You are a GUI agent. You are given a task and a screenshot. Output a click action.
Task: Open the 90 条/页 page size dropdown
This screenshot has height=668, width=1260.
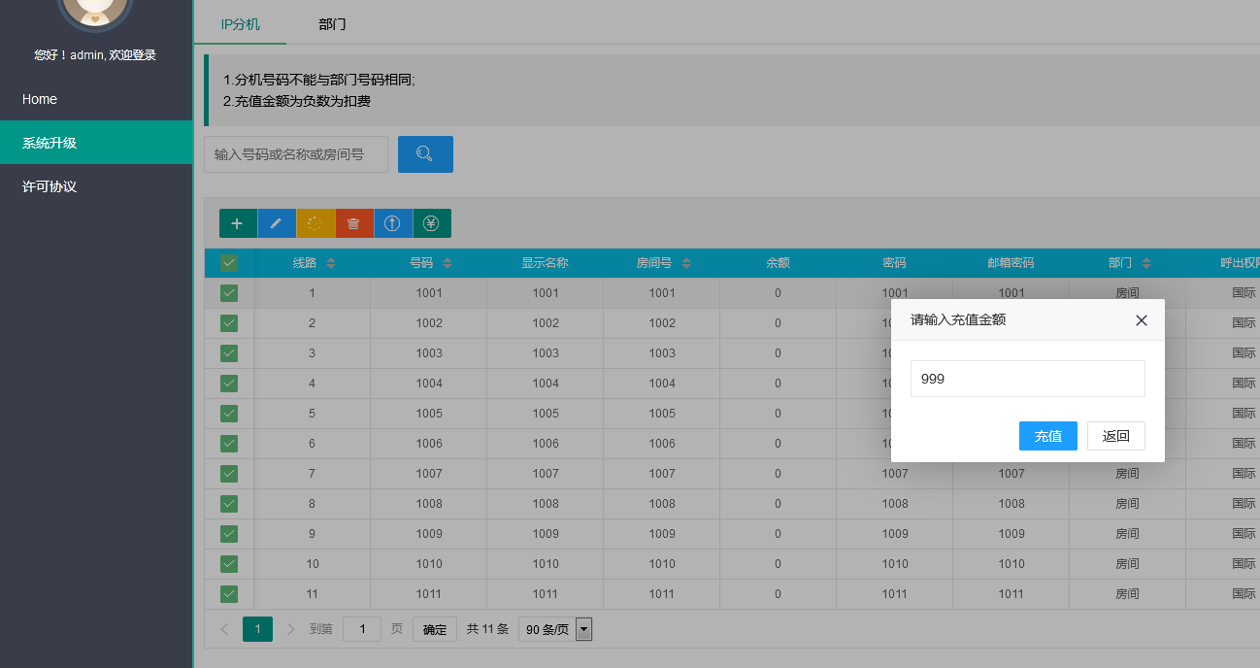point(554,629)
